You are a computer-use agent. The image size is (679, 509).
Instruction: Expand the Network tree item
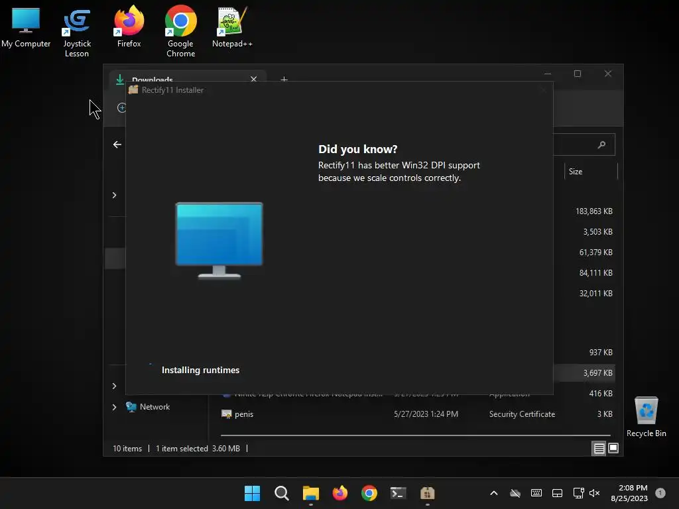click(x=114, y=407)
